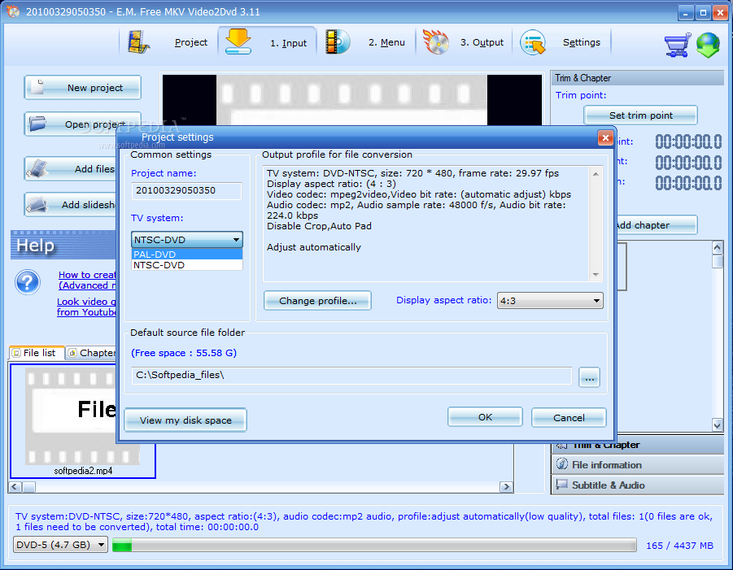
Task: Click the Open project folder icon
Action: [37, 124]
